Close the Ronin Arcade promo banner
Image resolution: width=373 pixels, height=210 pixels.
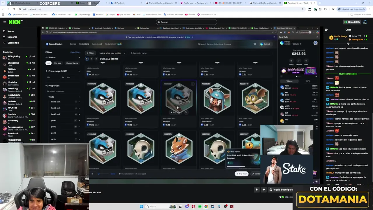(x=274, y=37)
